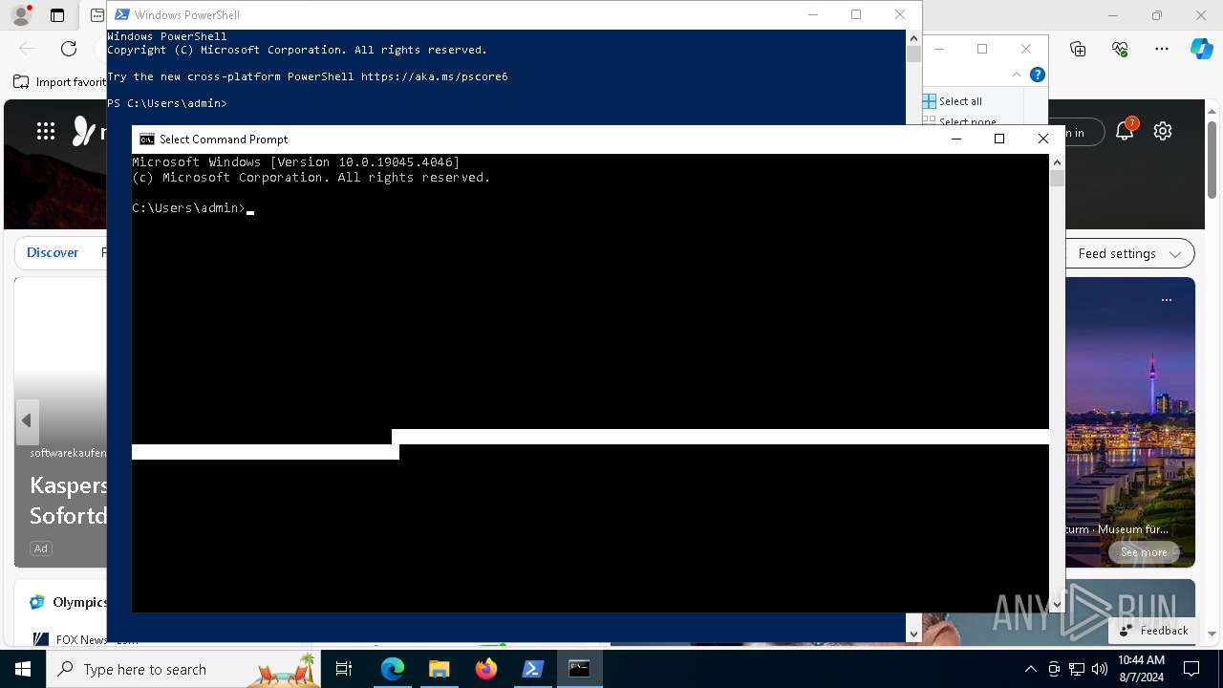Open Edge Settings and more menu
Image resolution: width=1223 pixels, height=688 pixels.
[1162, 49]
